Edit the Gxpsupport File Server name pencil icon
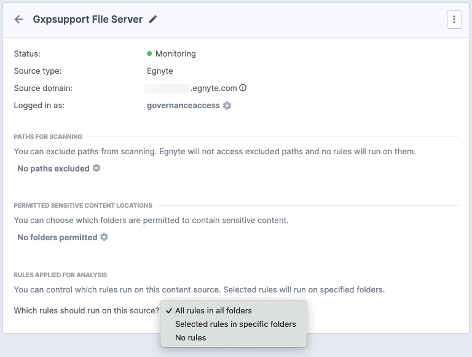472x357 pixels. (153, 19)
